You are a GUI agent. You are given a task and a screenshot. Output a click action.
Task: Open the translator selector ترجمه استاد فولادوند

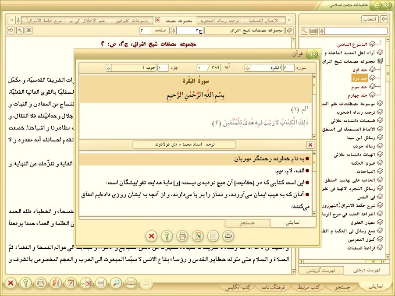click(185, 145)
